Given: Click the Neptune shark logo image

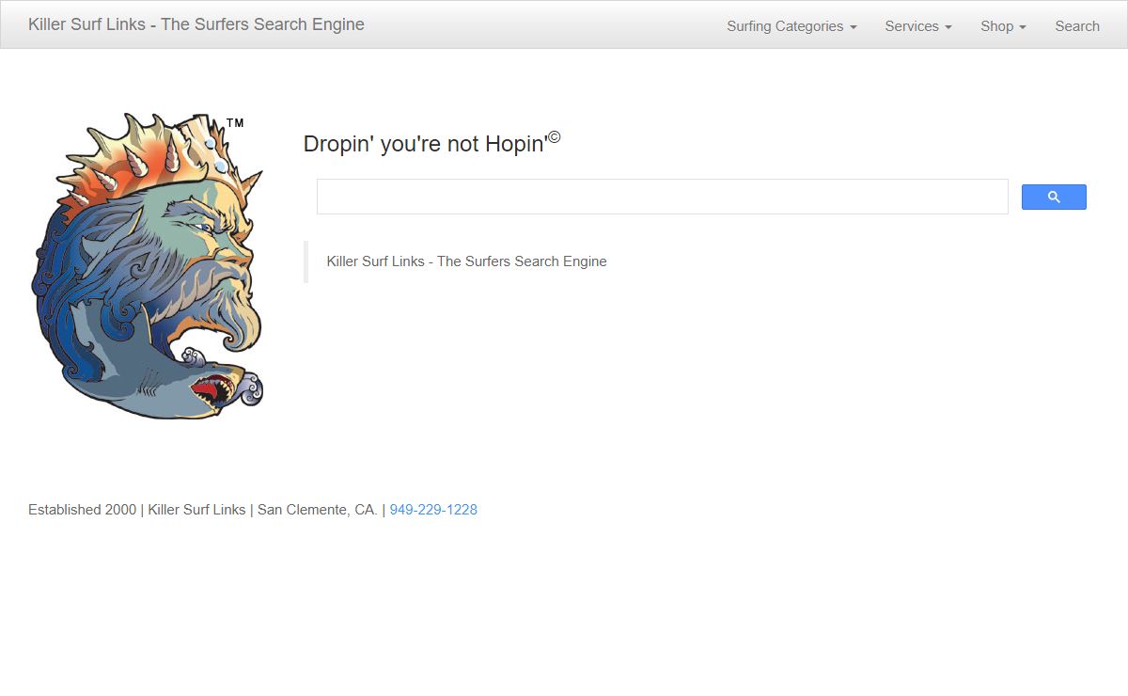Looking at the screenshot, I should [x=148, y=266].
